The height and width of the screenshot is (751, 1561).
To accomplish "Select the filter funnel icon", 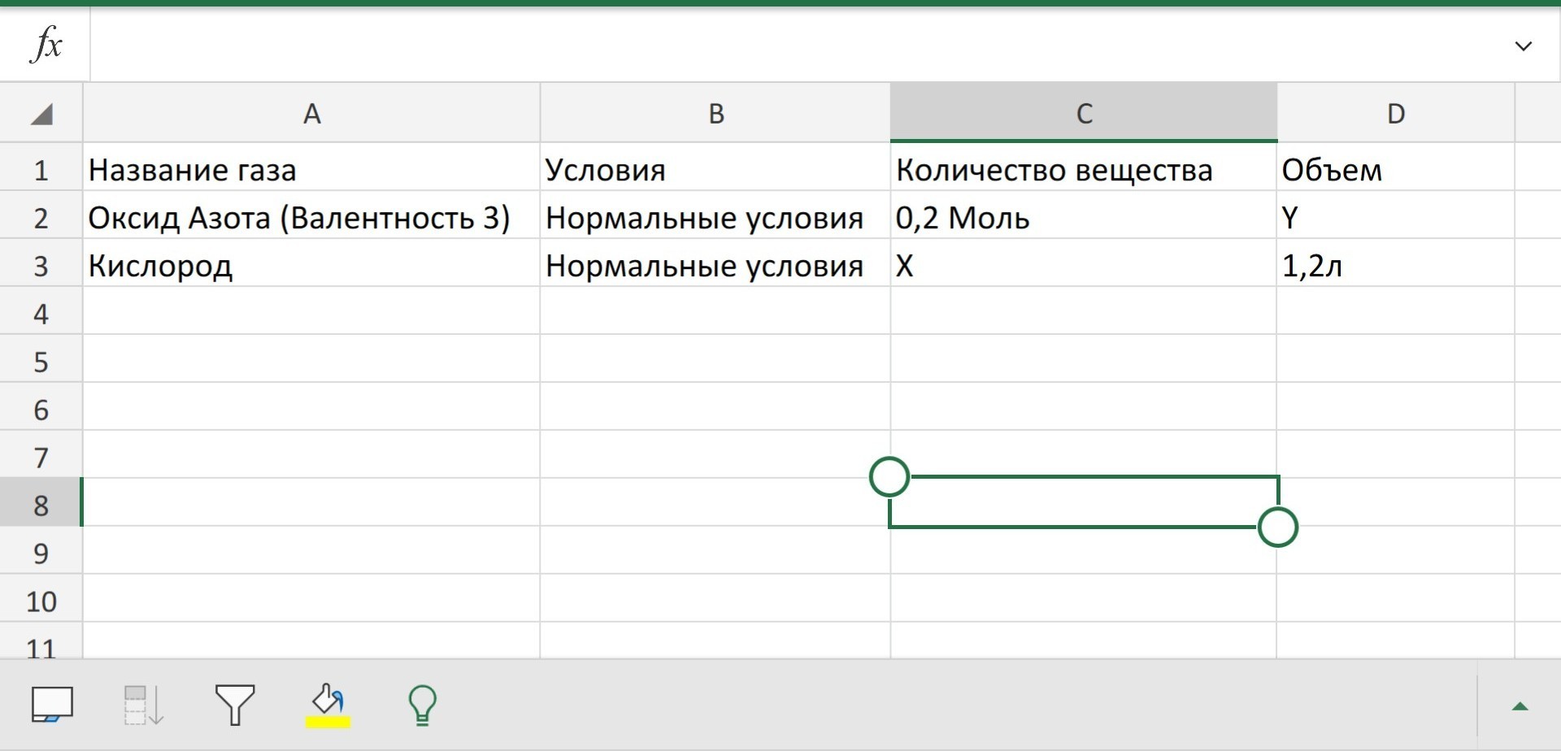I will click(235, 705).
